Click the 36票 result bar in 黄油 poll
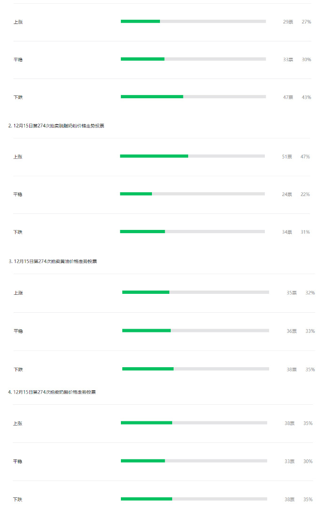 (195, 331)
